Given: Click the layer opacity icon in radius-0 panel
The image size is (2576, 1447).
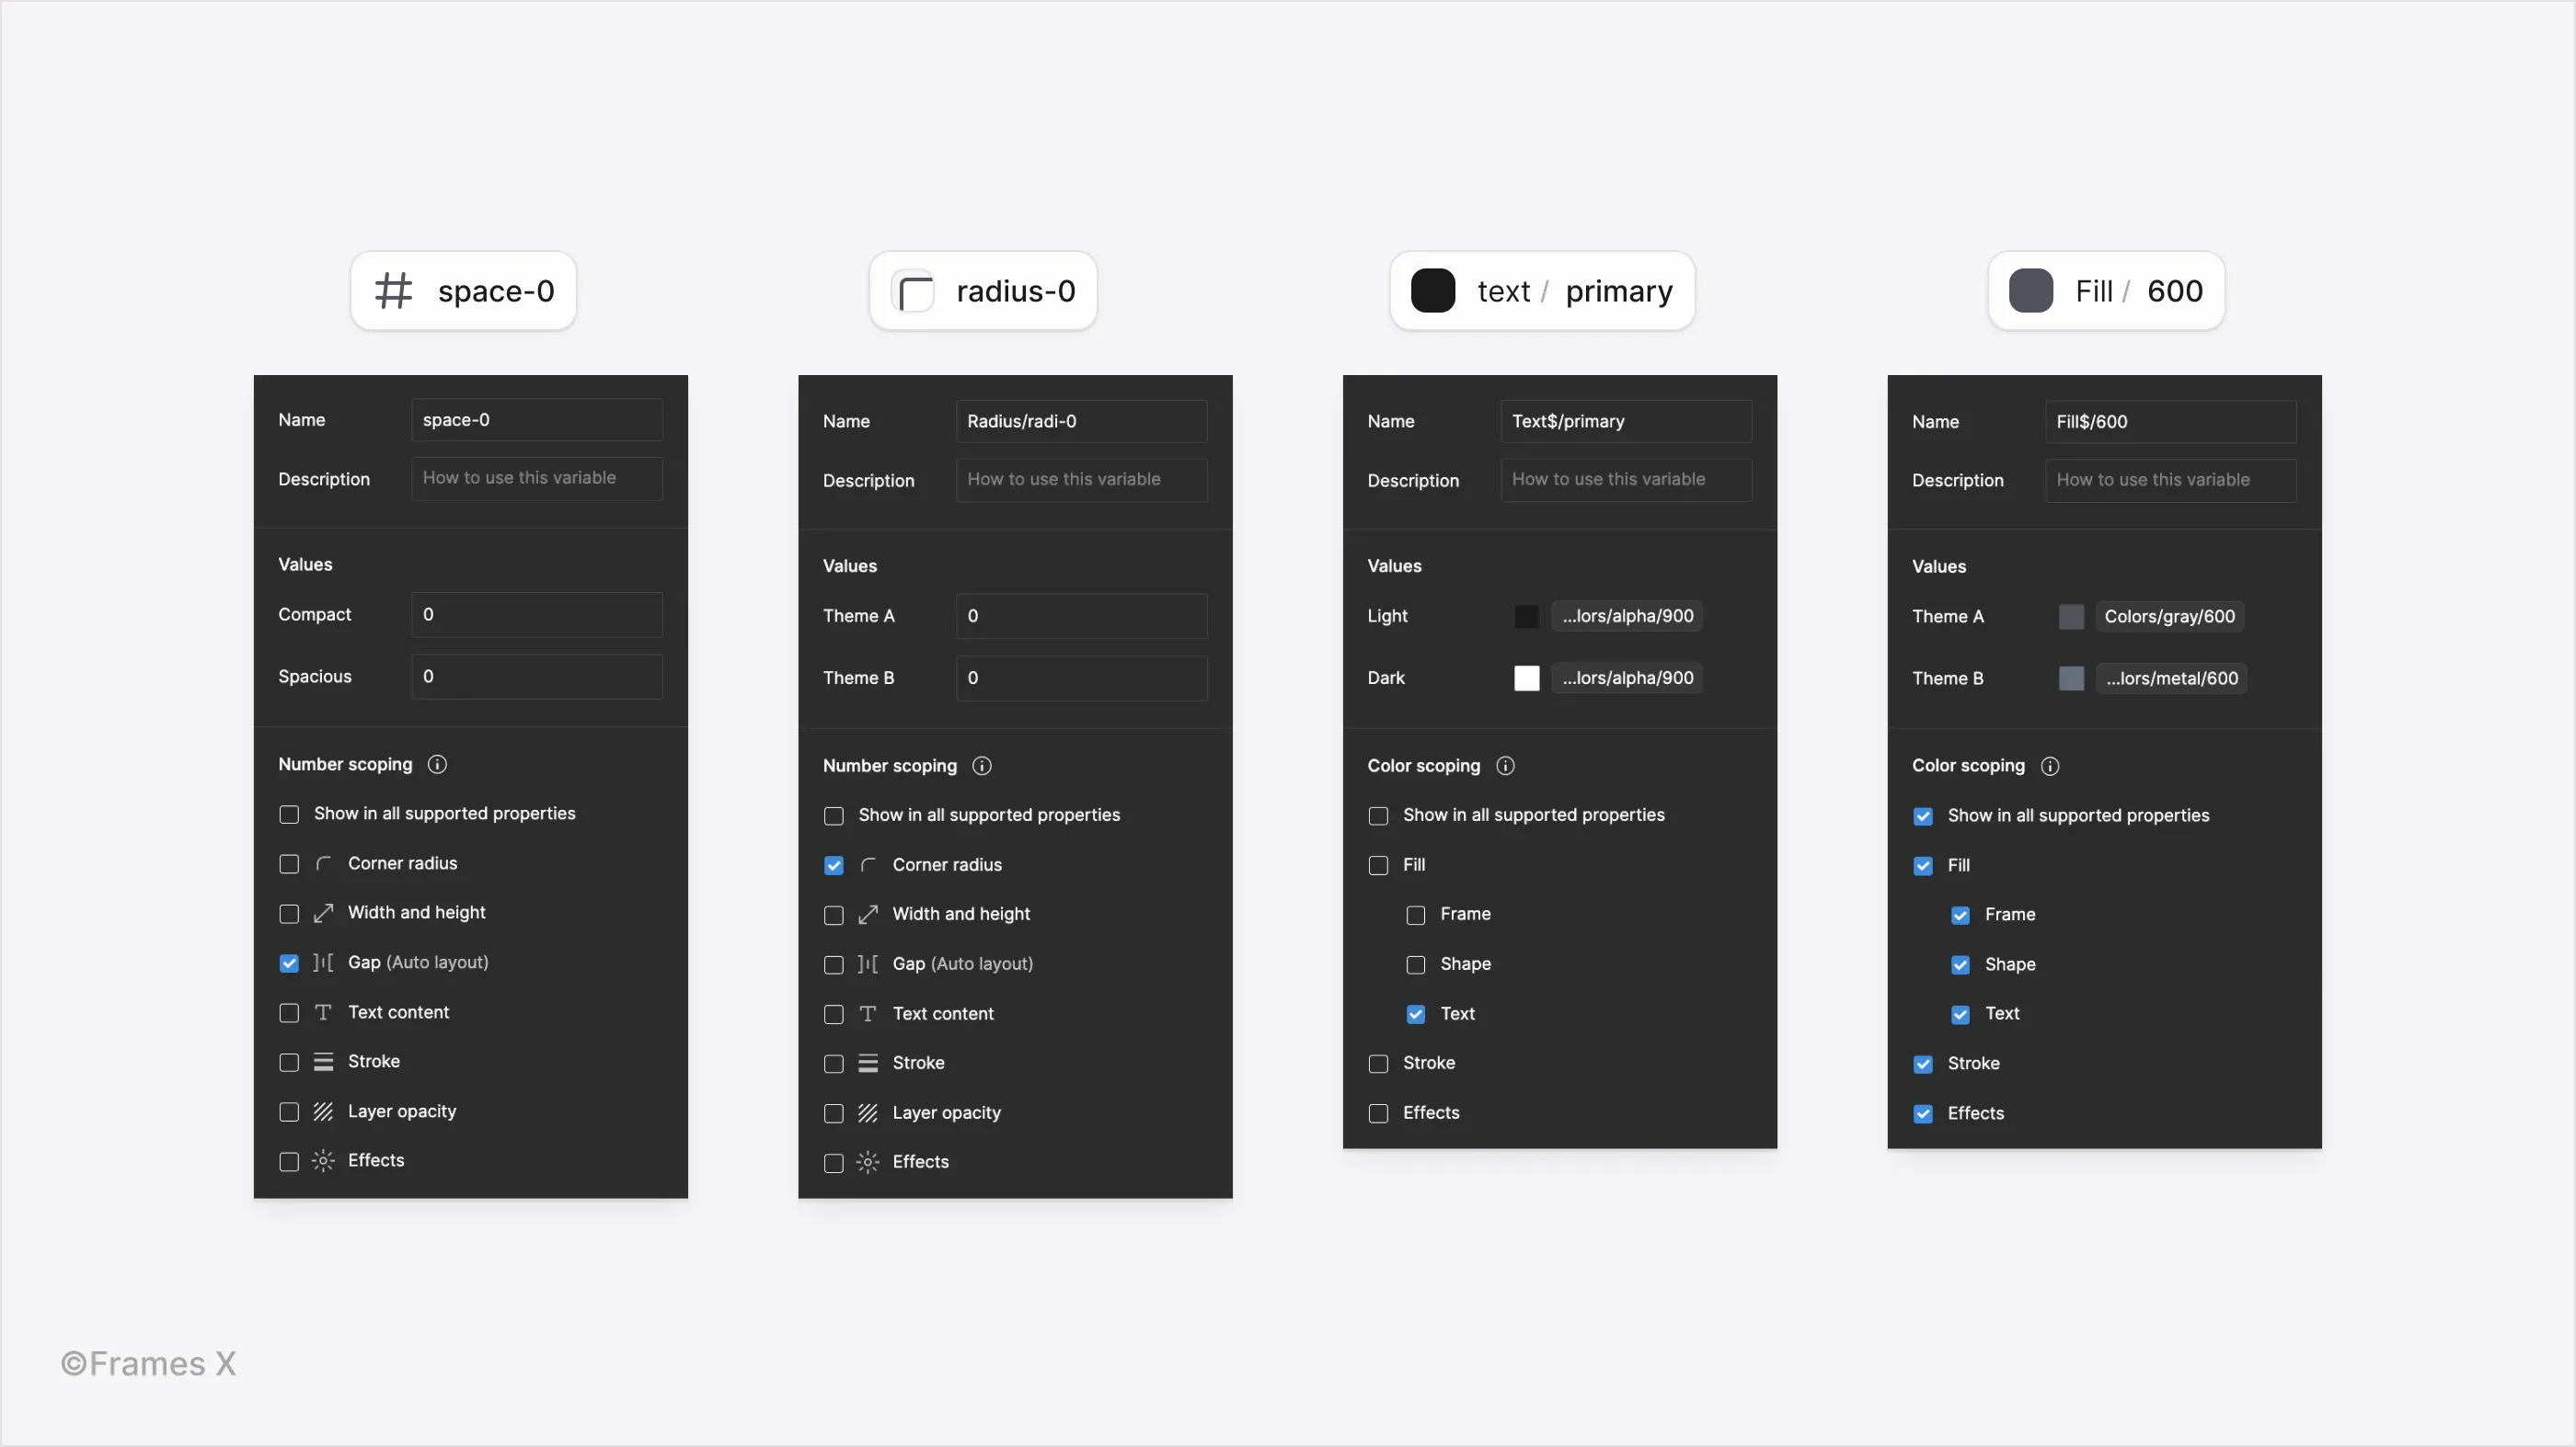Looking at the screenshot, I should coord(867,1112).
